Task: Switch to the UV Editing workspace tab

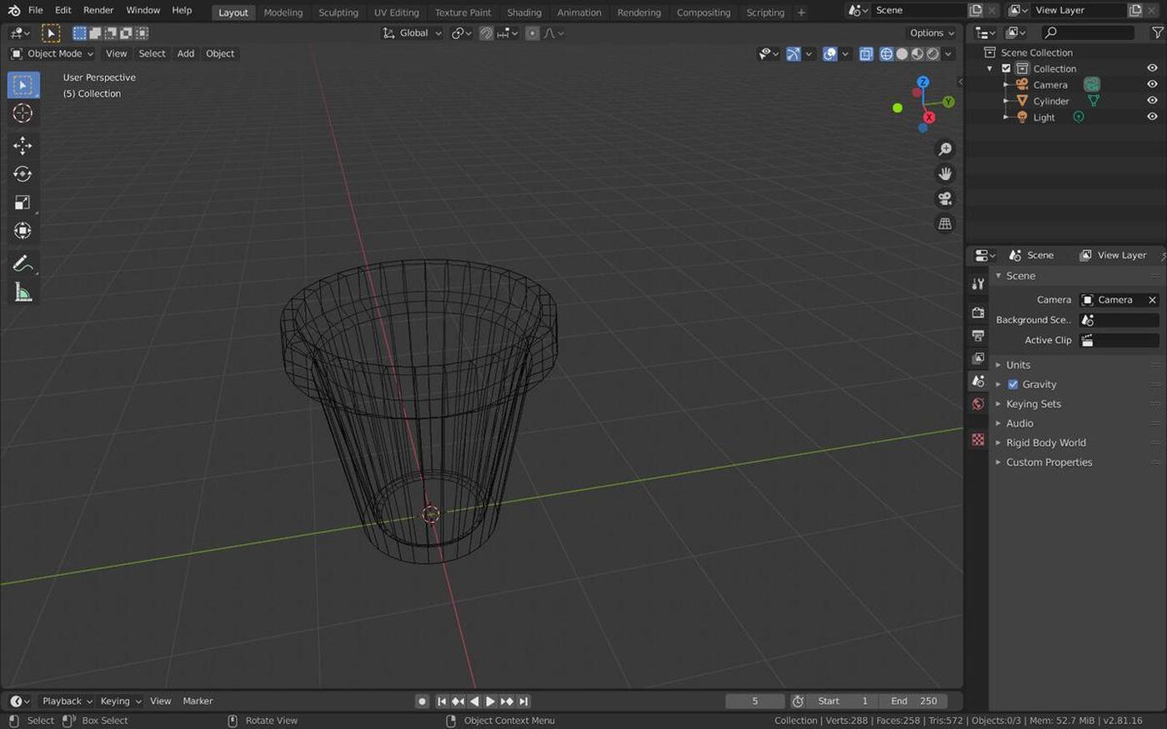Action: click(x=397, y=12)
